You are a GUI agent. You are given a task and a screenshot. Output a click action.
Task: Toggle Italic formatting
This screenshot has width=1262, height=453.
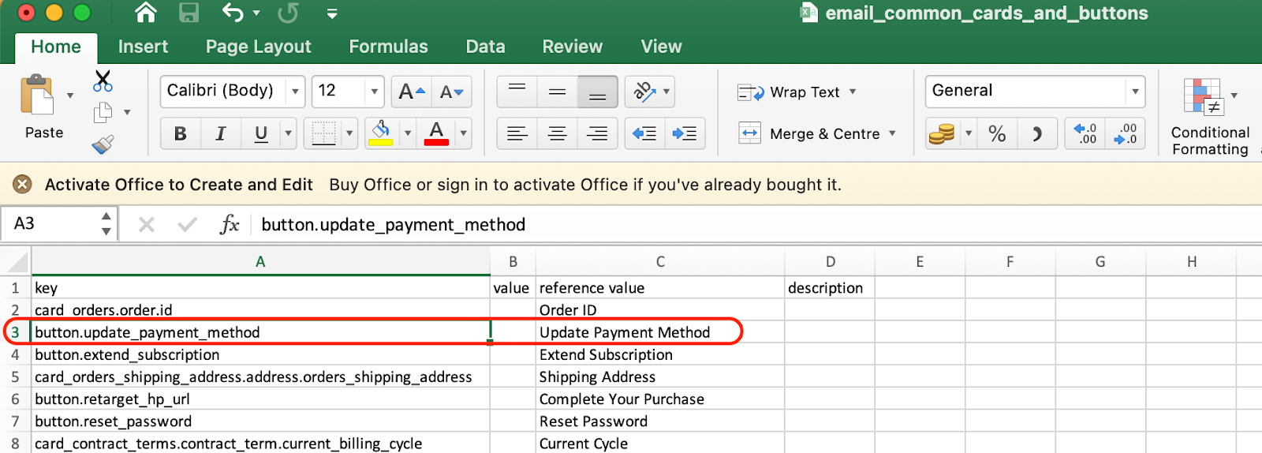coord(221,133)
